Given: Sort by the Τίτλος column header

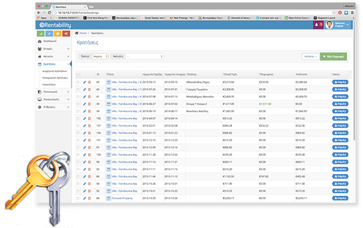Looking at the screenshot, I should tap(110, 75).
